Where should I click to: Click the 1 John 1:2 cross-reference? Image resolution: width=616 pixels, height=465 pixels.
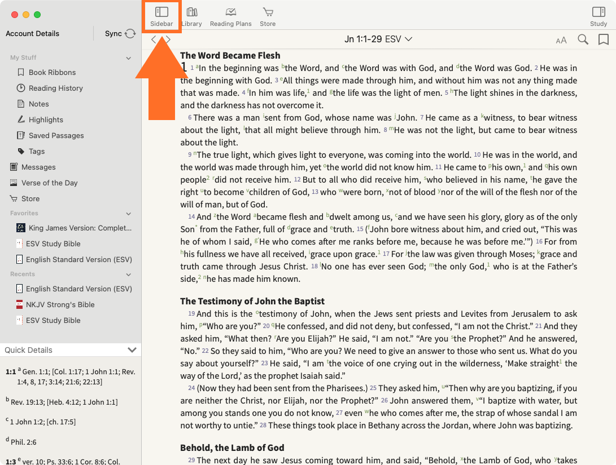pos(27,422)
